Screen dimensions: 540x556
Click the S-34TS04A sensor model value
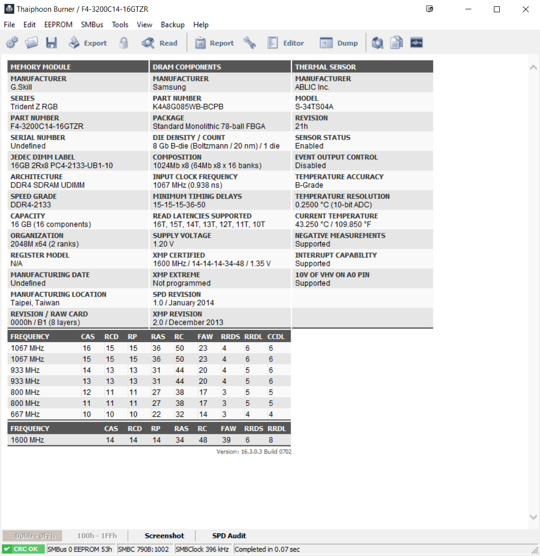(x=314, y=107)
